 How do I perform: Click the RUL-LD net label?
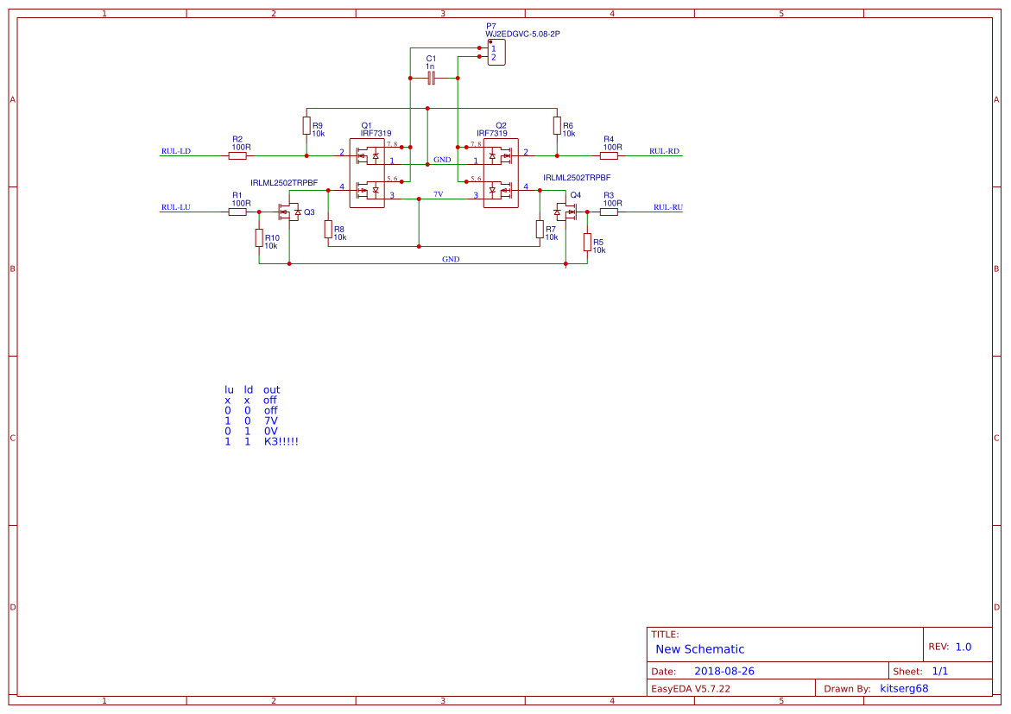point(174,150)
